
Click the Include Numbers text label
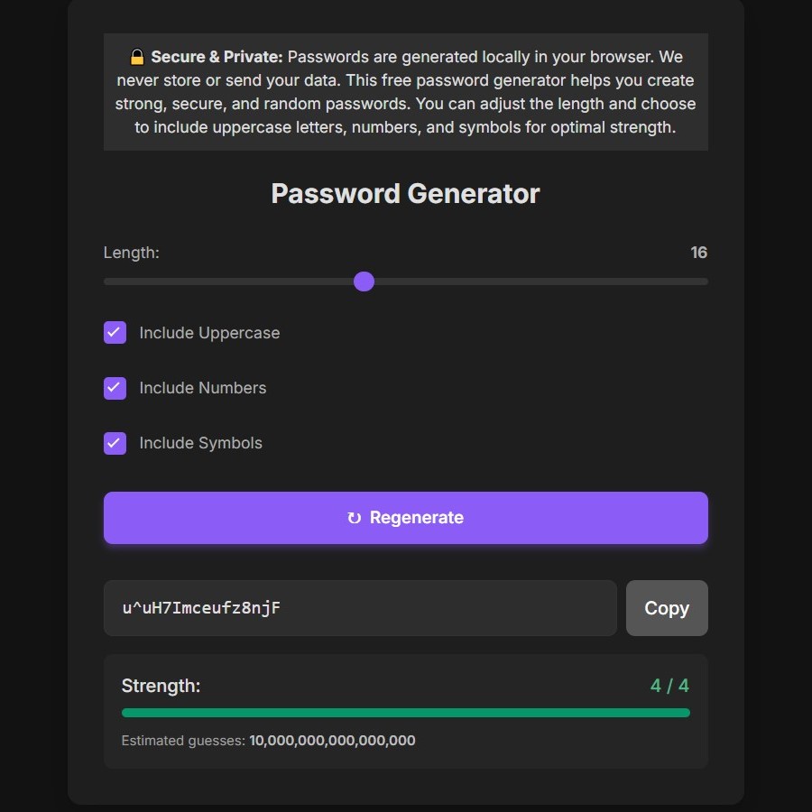click(x=203, y=388)
